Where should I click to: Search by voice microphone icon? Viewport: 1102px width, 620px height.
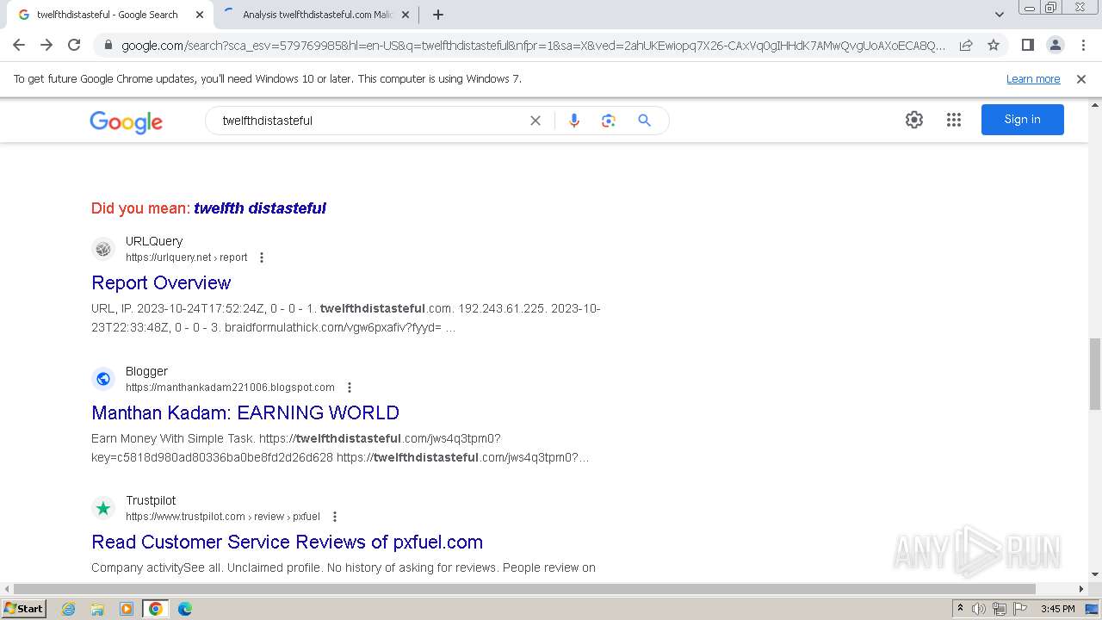point(574,121)
